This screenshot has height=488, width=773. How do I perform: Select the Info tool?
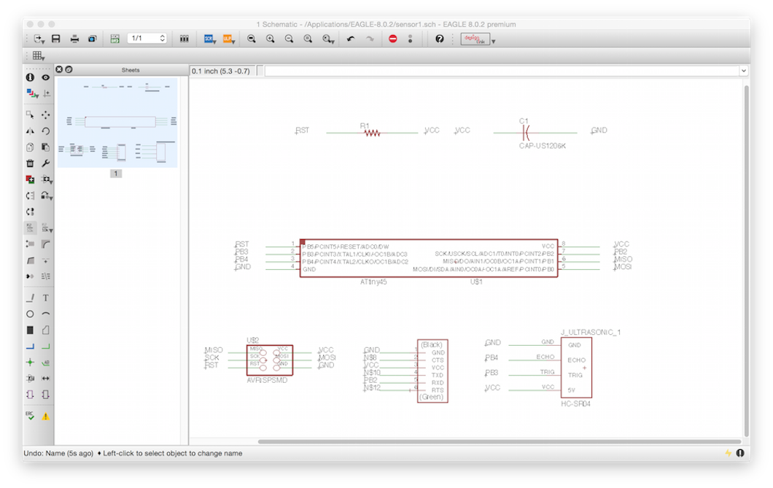pos(30,77)
